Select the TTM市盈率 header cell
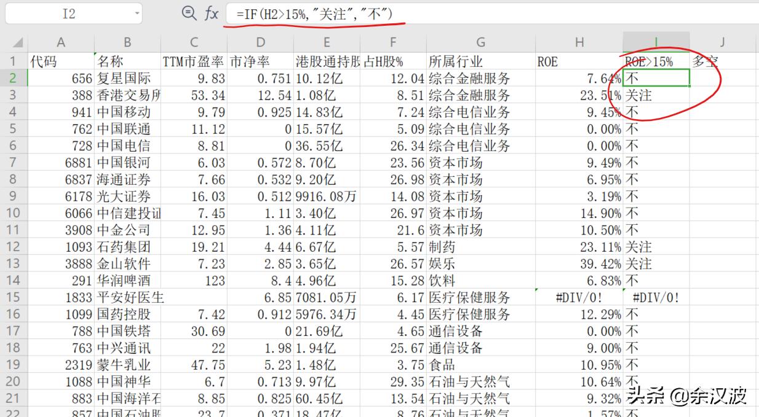Screen dimensions: 759x417 (194, 61)
